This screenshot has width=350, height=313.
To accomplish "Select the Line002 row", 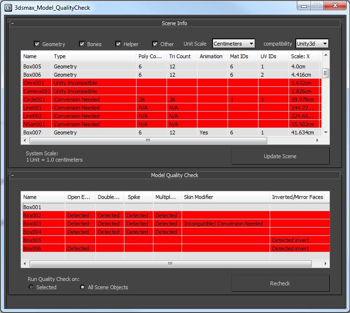I will tap(171, 116).
